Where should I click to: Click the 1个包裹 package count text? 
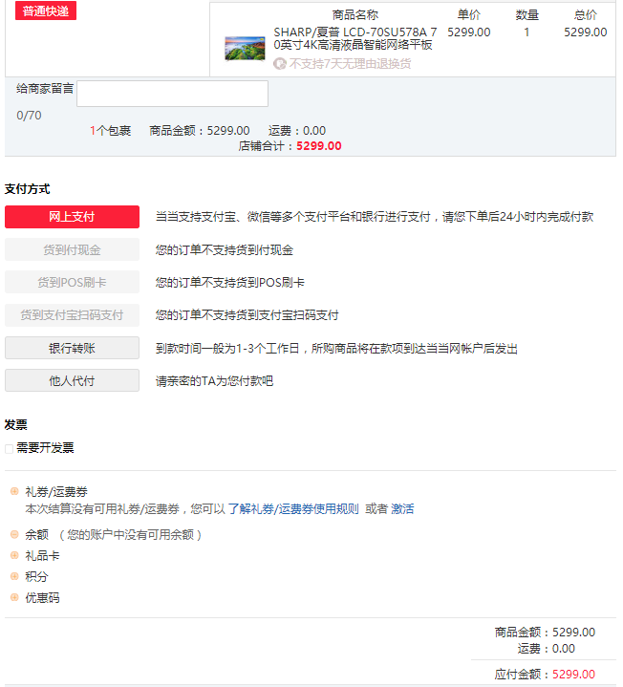pos(111,131)
